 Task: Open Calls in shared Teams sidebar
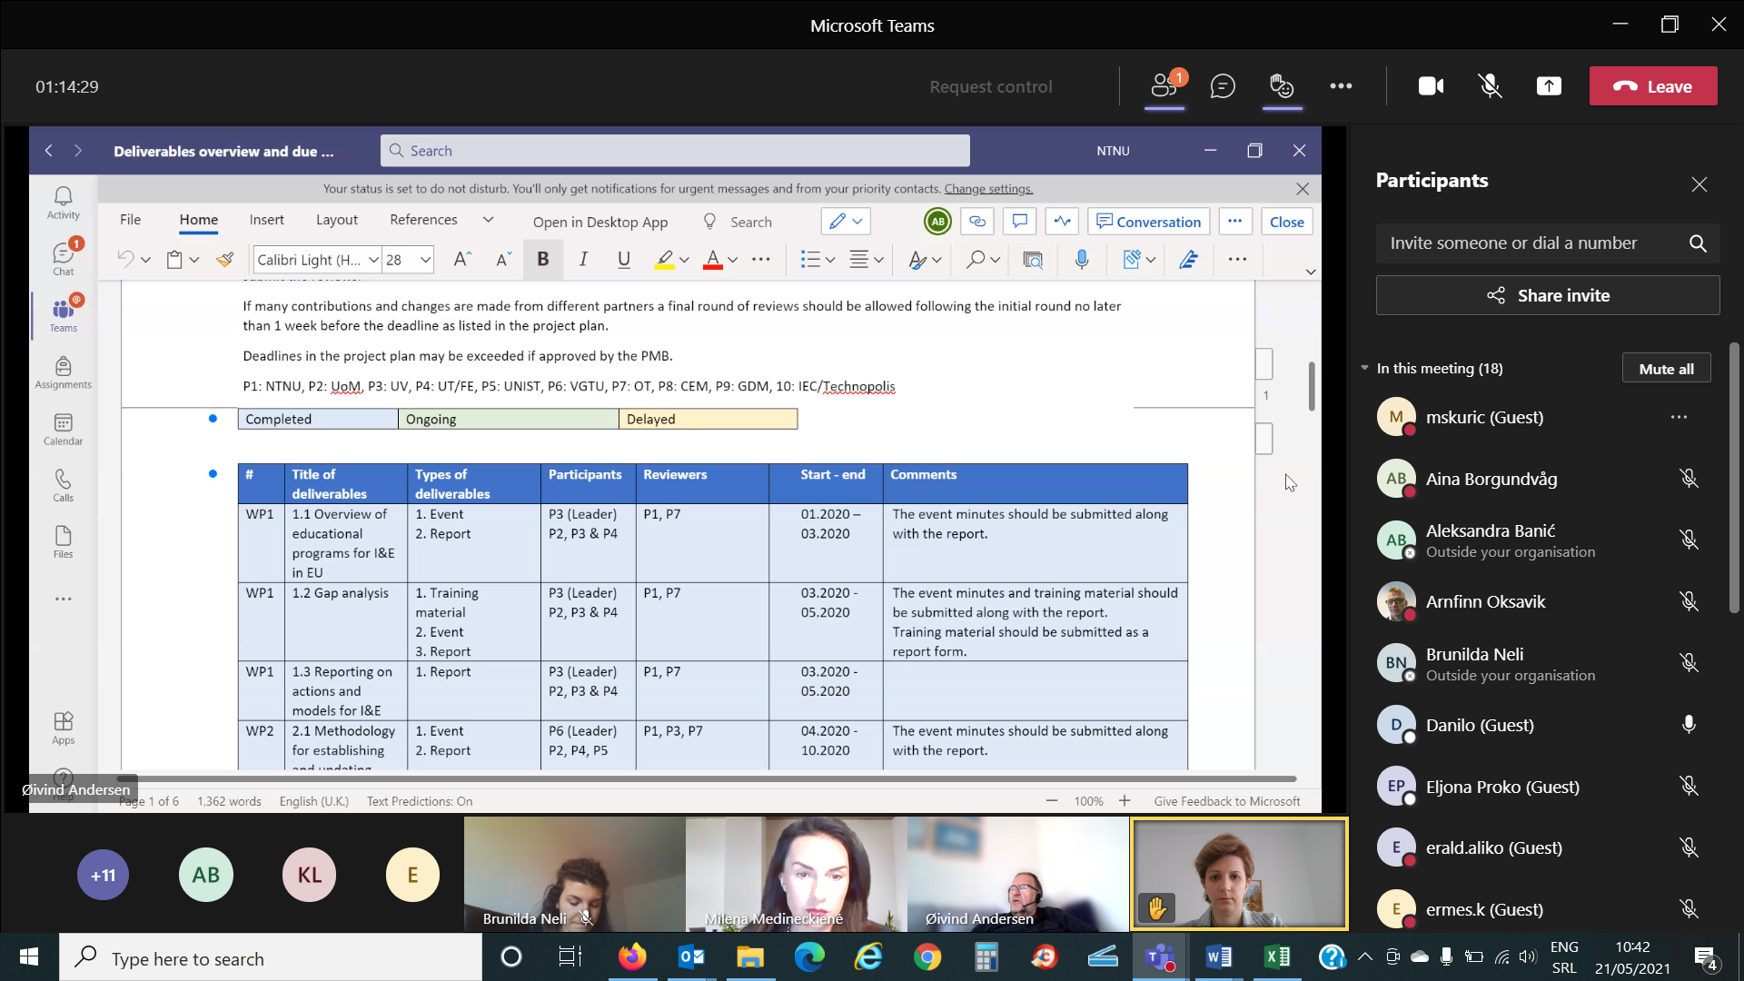click(x=63, y=486)
